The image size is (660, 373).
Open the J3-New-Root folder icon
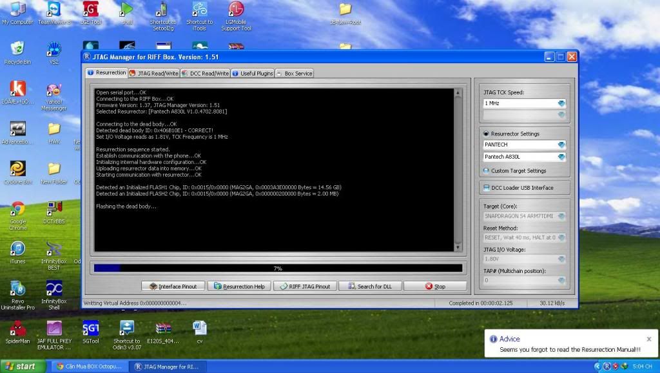[345, 13]
